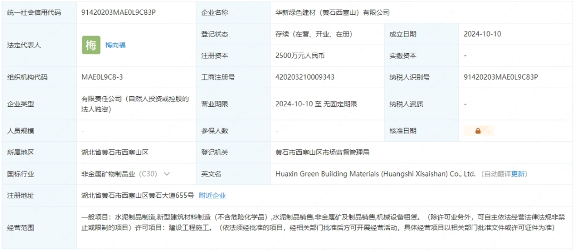
Task: Select credit code 91420203MAE0L9C83P value
Action: click(x=118, y=12)
